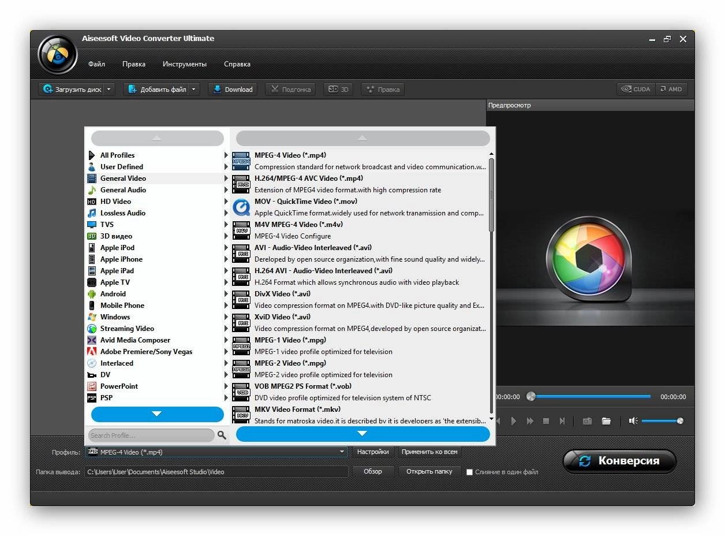Click the Android category icon

point(91,294)
